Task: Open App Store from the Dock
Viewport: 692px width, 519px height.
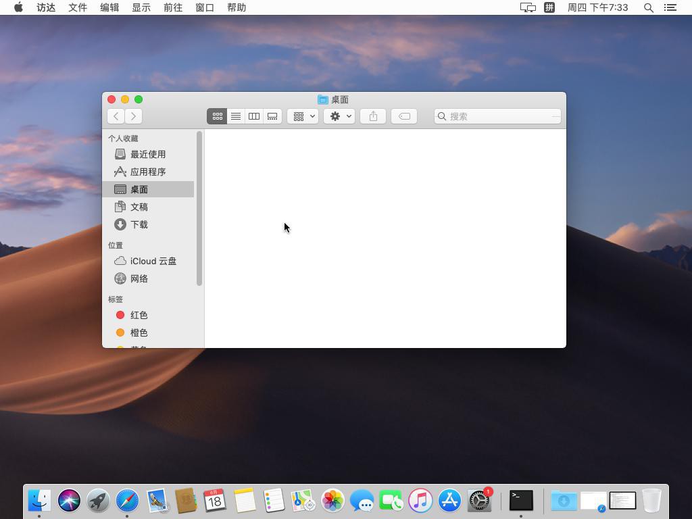Action: tap(449, 501)
